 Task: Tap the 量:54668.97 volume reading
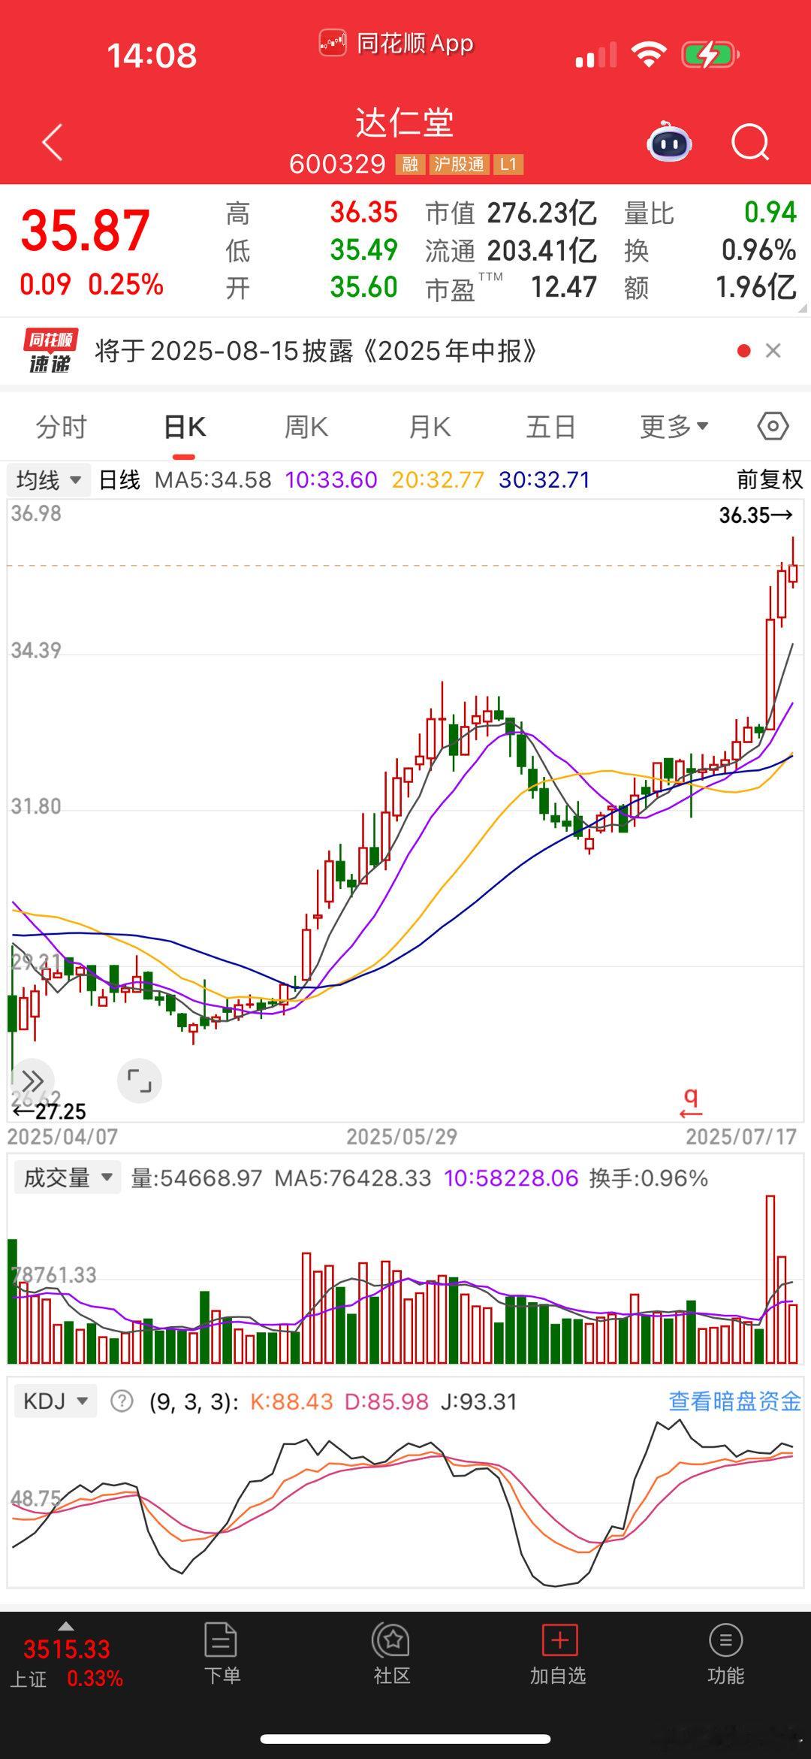tap(197, 1177)
